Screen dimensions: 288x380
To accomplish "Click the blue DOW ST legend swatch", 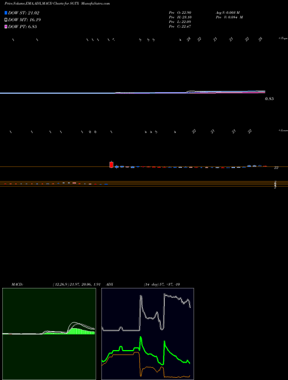I will (x=6, y=13).
